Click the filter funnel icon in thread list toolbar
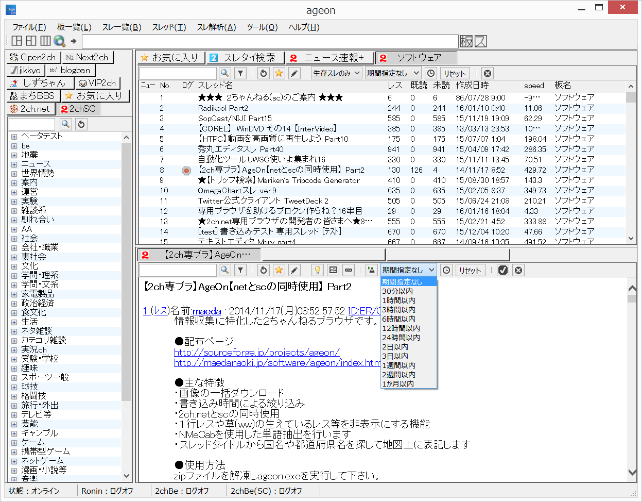 (240, 73)
